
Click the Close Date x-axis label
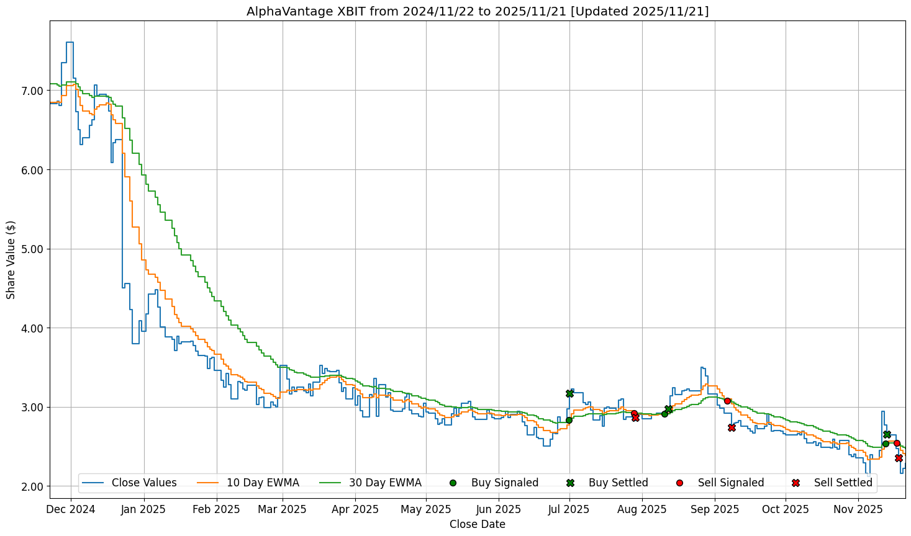tap(477, 524)
